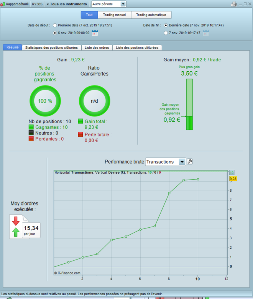Viewport: 253px width, 299px height.
Task: Open Liste des ordres tab
Action: click(x=97, y=48)
